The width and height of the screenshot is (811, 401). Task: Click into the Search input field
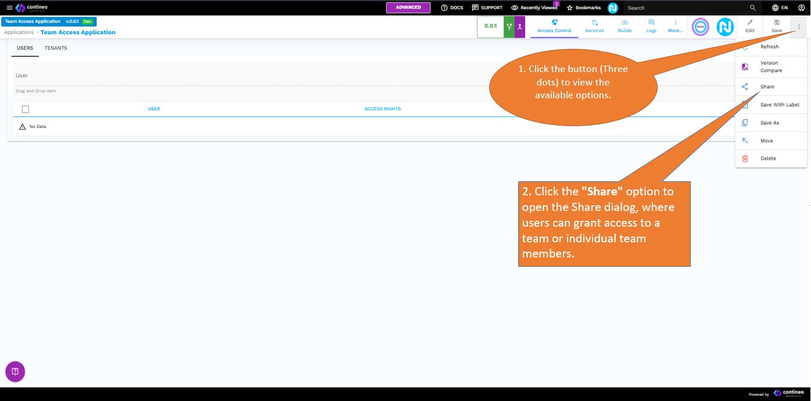pyautogui.click(x=686, y=8)
